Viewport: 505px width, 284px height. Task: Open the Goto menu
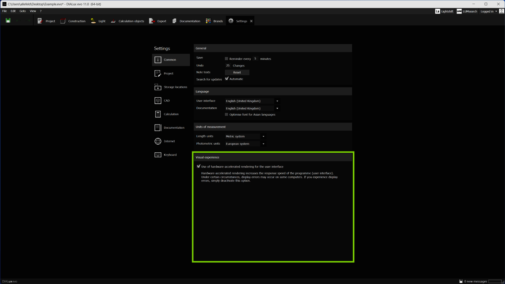[23, 11]
